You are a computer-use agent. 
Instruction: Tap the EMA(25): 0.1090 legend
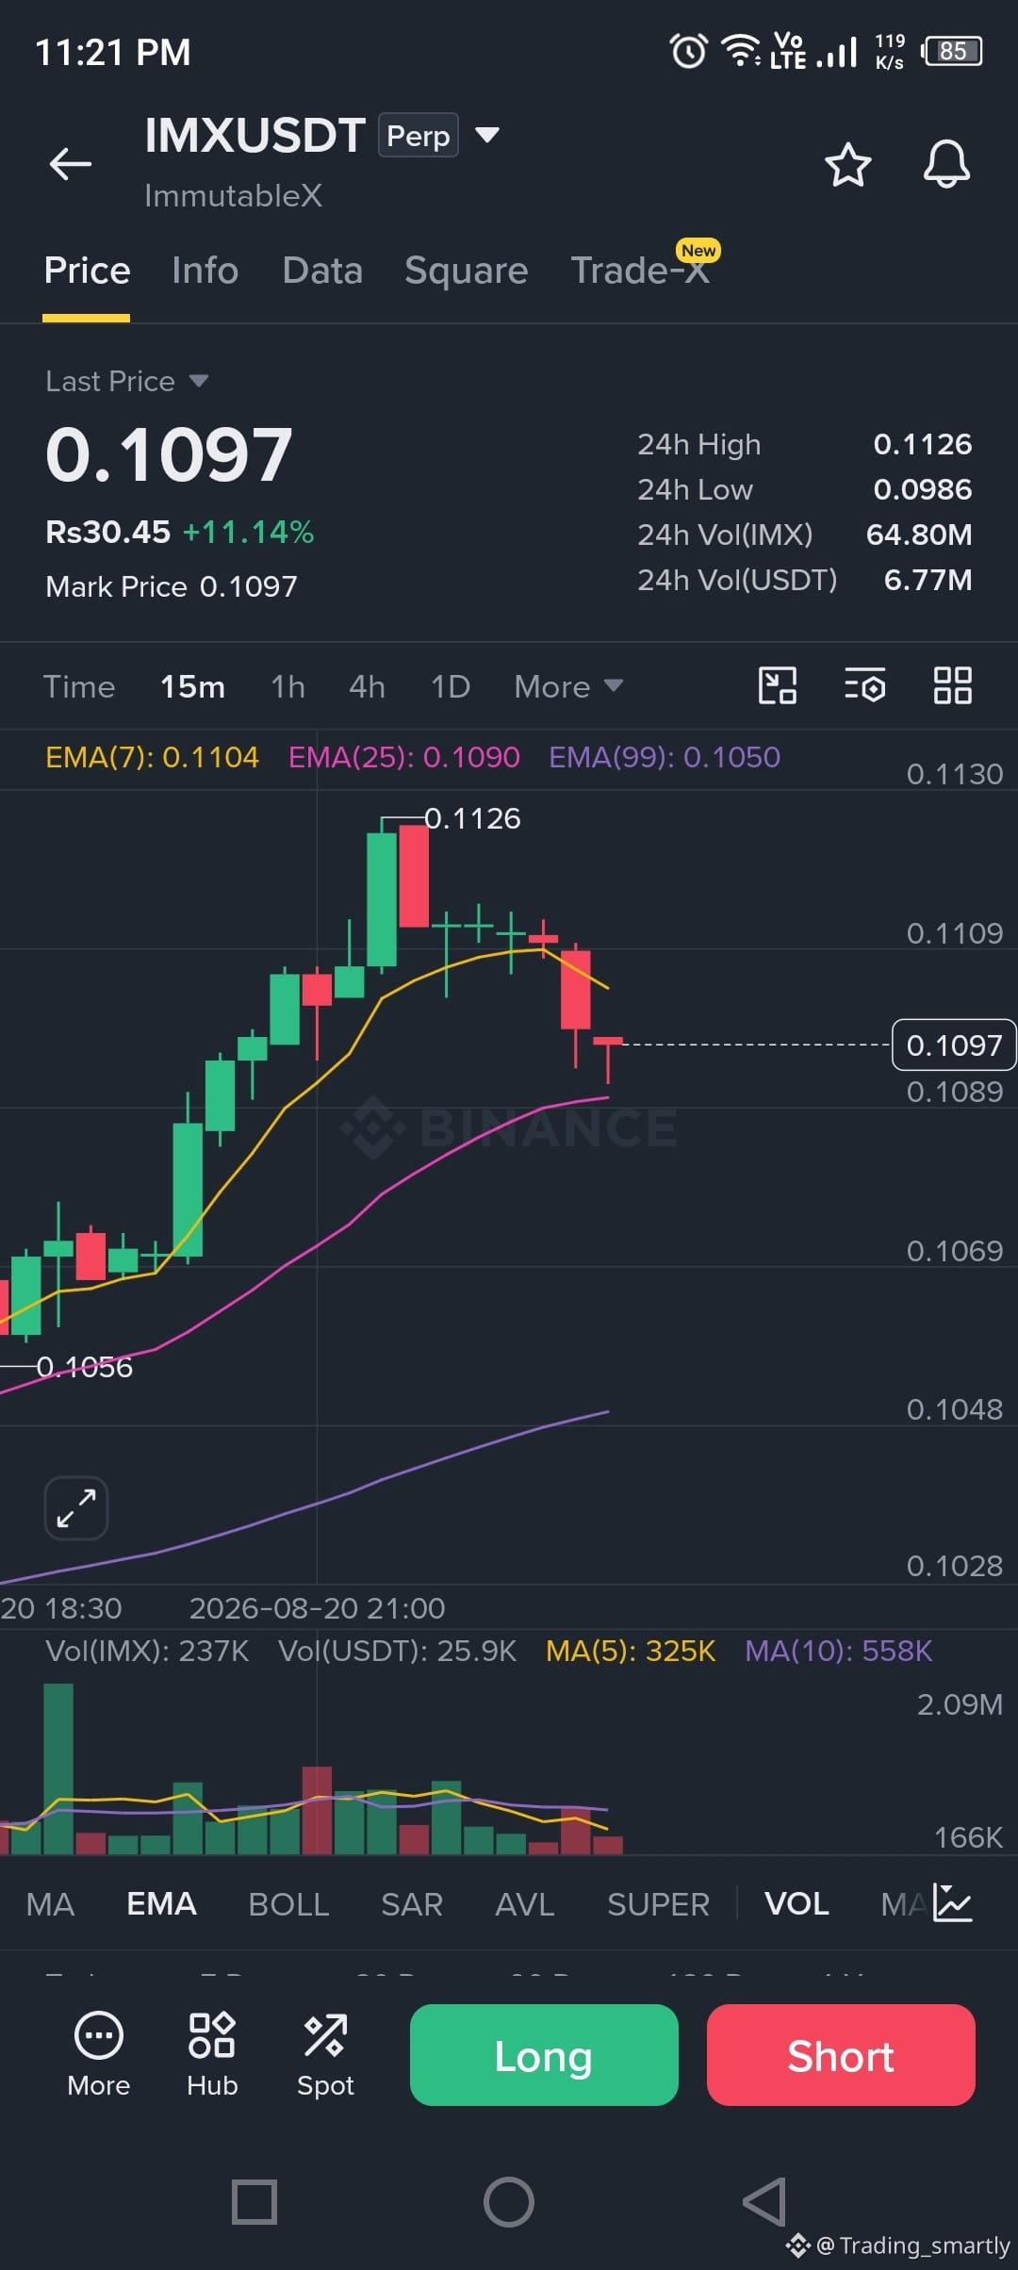pos(403,757)
